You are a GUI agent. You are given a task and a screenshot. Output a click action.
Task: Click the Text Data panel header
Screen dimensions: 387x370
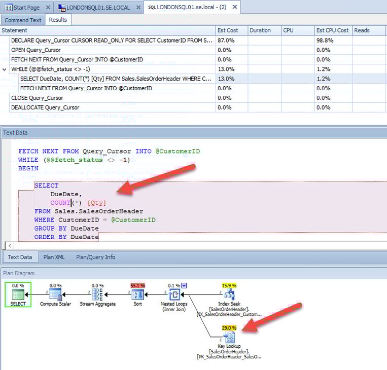click(194, 133)
